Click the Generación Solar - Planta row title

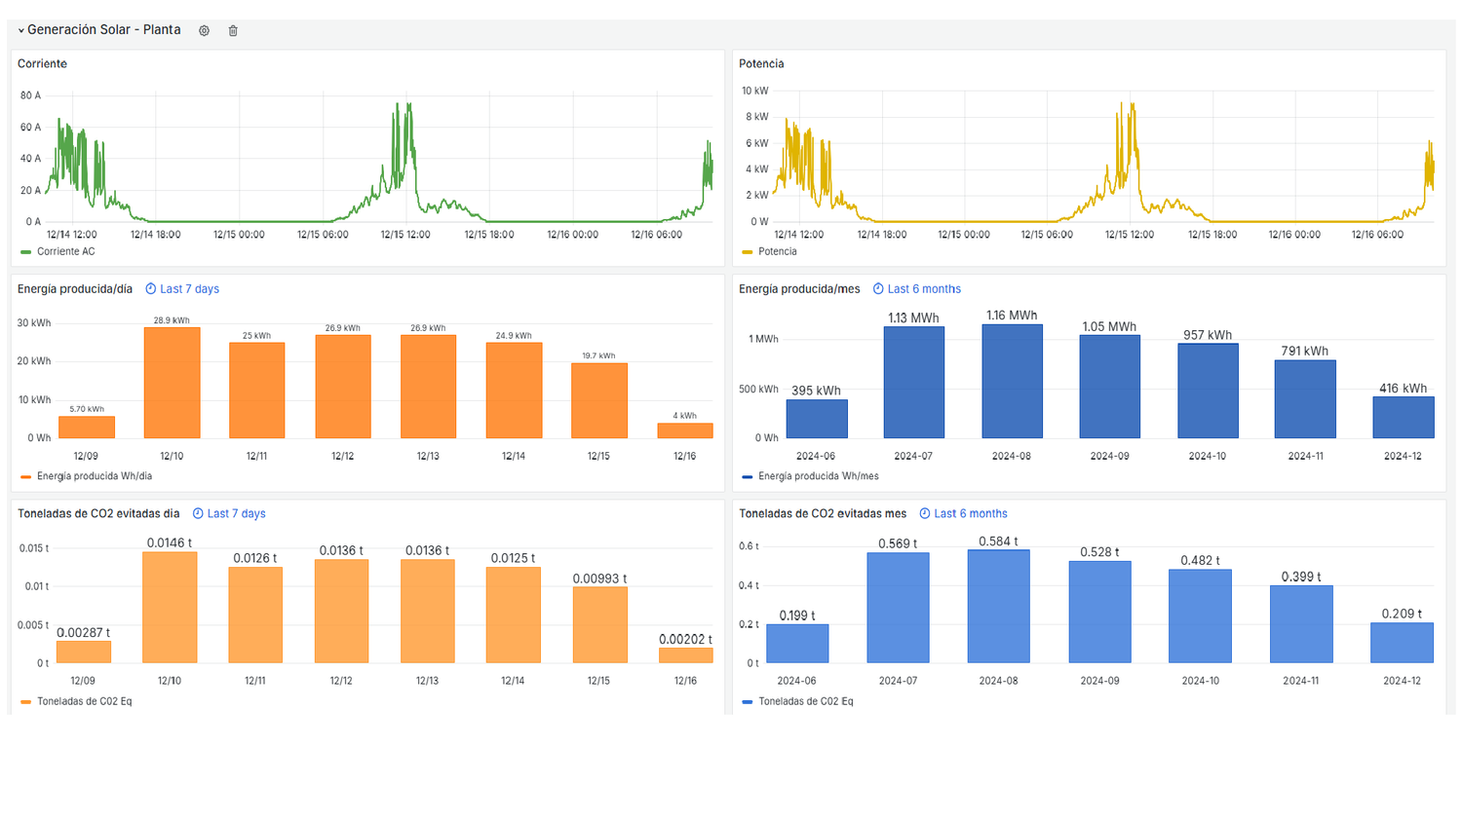[104, 30]
